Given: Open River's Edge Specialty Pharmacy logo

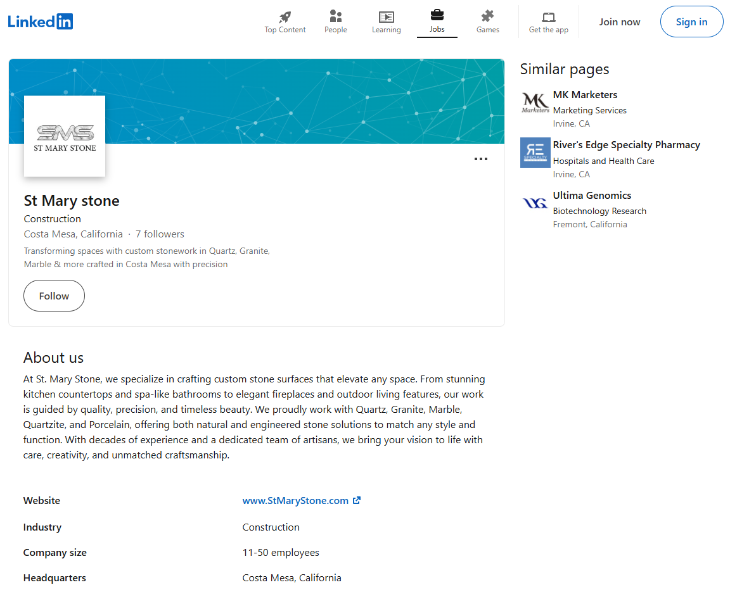Looking at the screenshot, I should pyautogui.click(x=535, y=153).
